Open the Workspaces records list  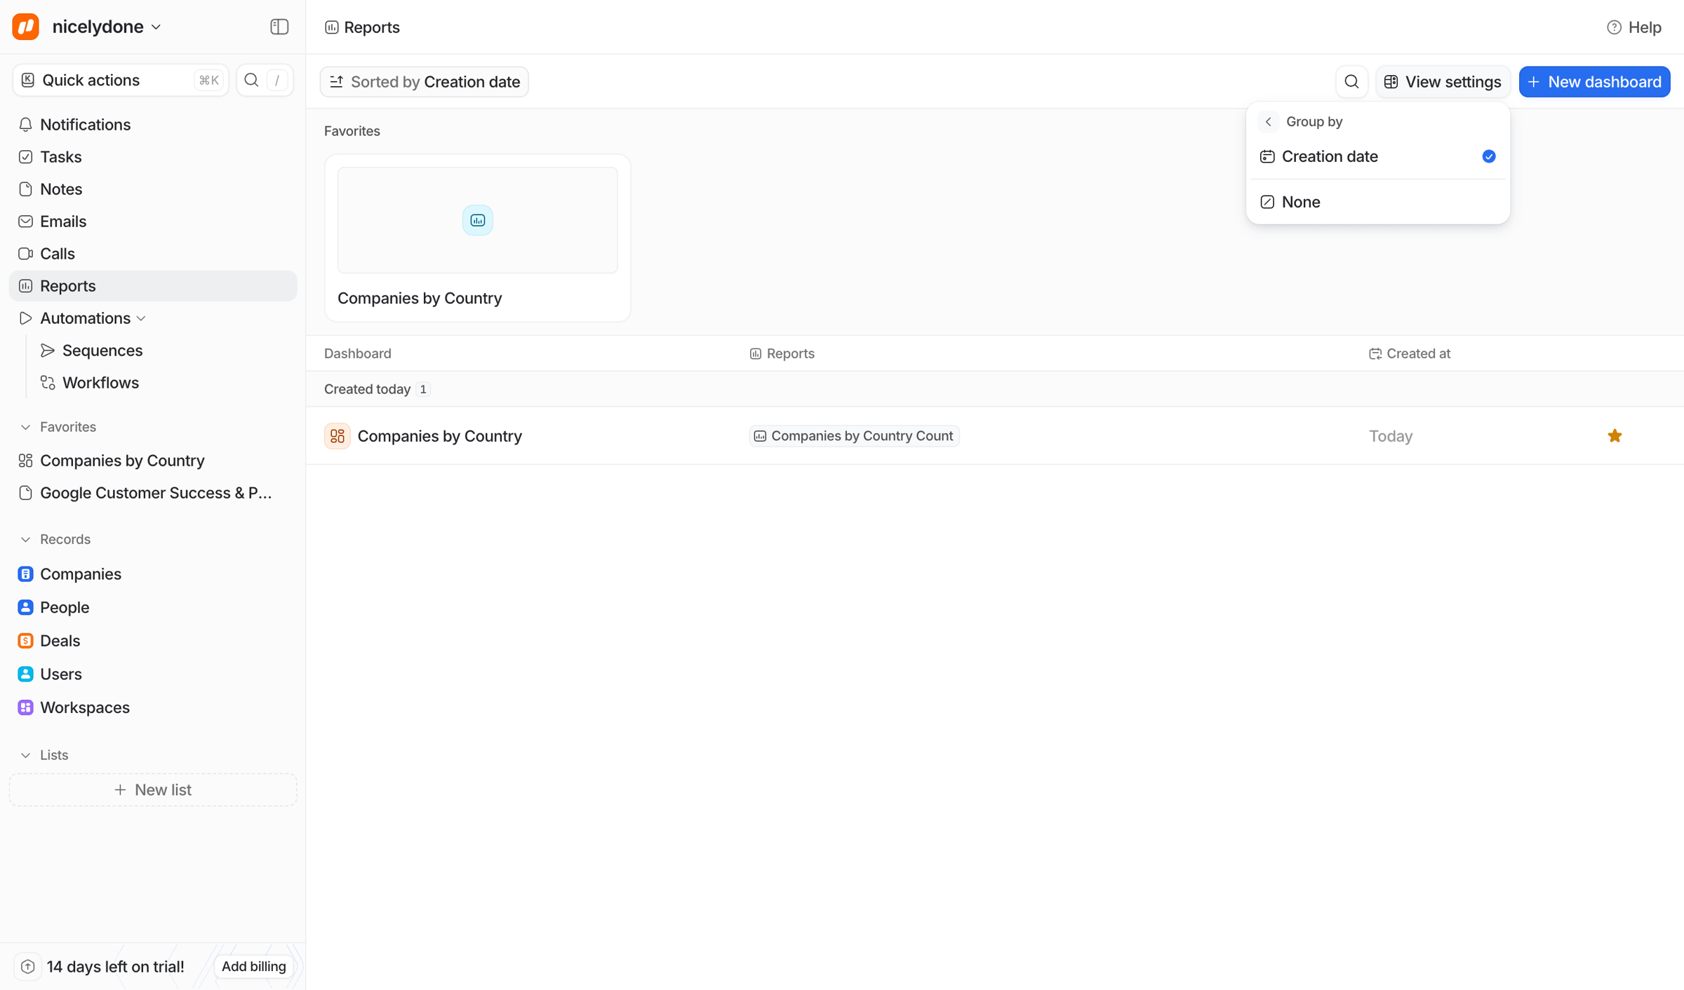pyautogui.click(x=153, y=707)
